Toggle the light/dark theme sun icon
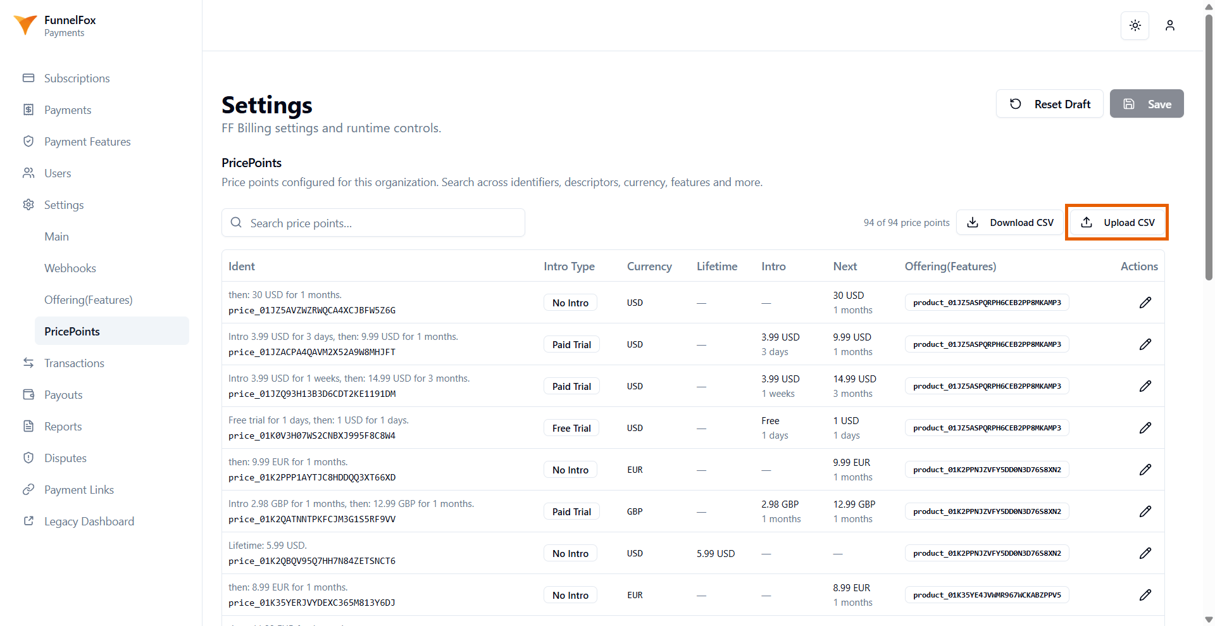1215x626 pixels. point(1135,25)
